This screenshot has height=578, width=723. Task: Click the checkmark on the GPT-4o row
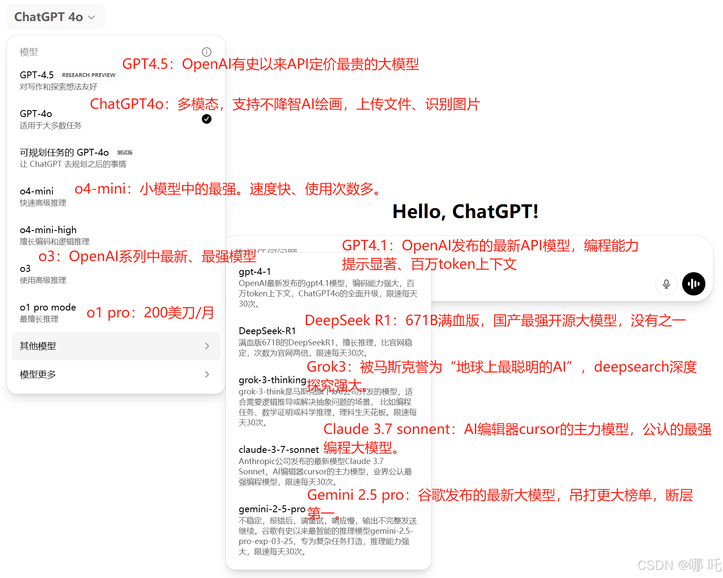(x=206, y=119)
